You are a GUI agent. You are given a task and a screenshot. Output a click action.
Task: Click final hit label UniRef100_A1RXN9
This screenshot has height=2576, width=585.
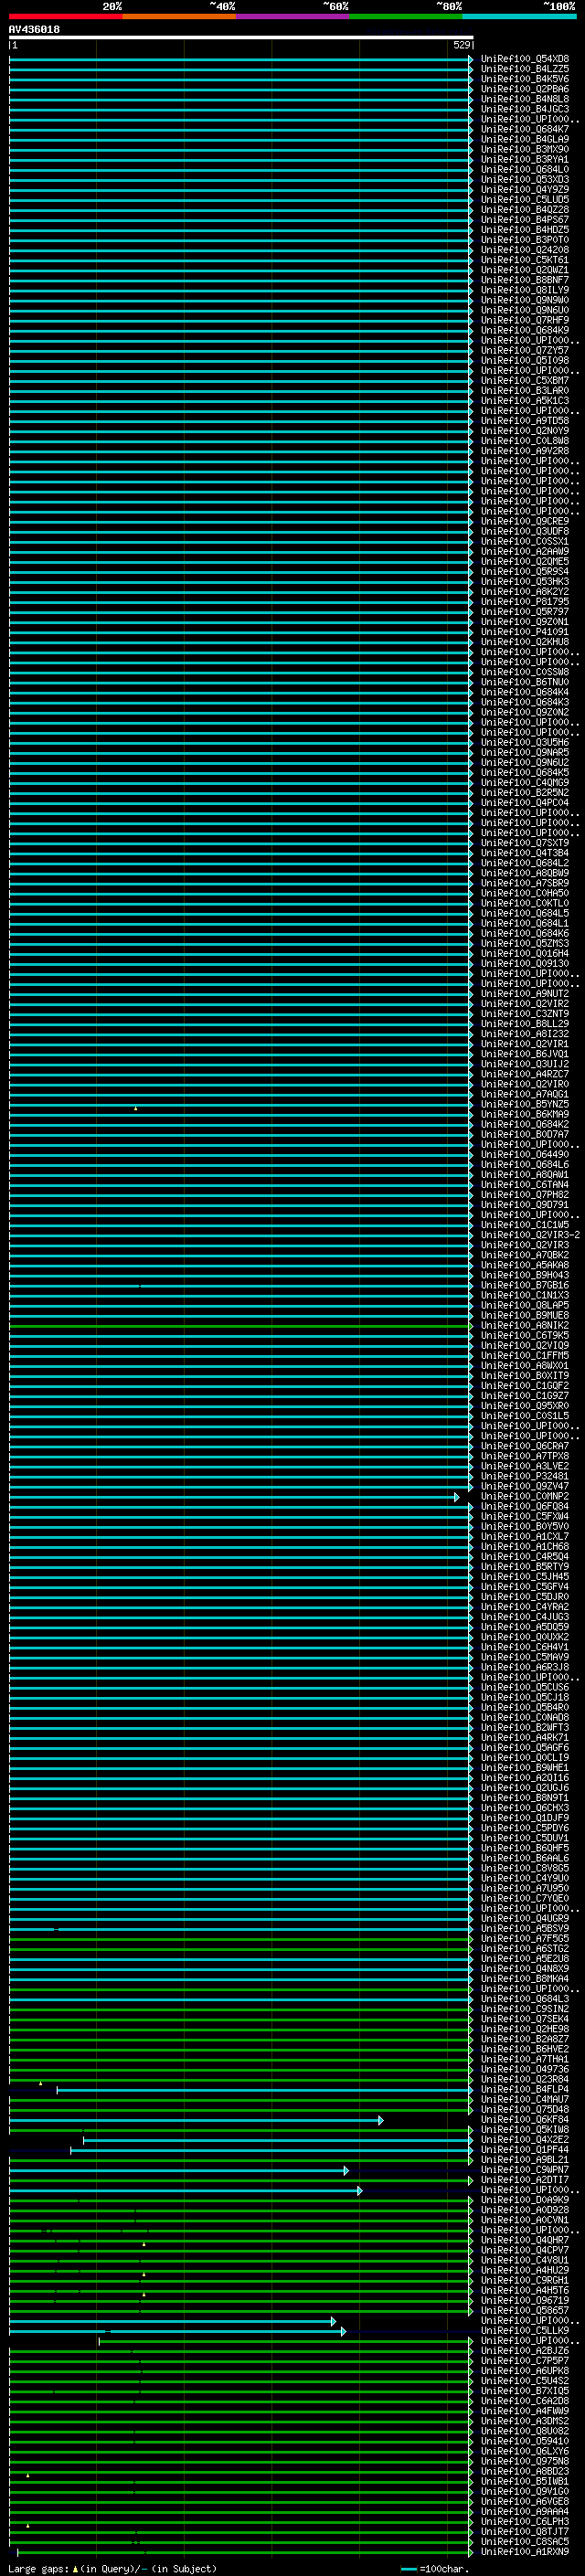coord(525,2552)
